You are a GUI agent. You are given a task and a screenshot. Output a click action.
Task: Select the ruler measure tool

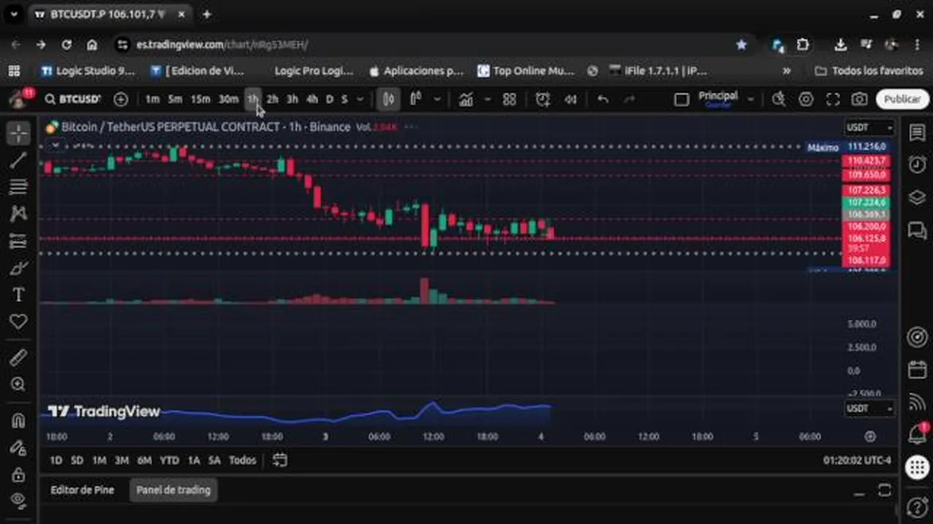tap(18, 357)
